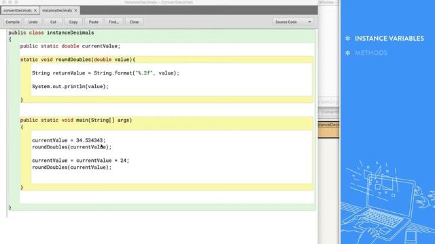Click the class name instanceDecimals in code
This screenshot has height=244, width=435.
click(70, 33)
